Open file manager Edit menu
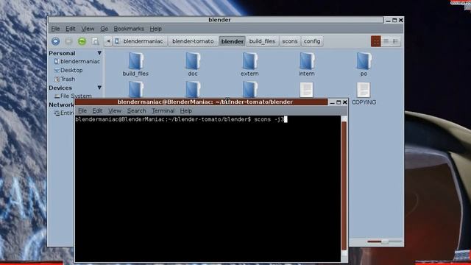This screenshot has width=471, height=265. (71, 29)
